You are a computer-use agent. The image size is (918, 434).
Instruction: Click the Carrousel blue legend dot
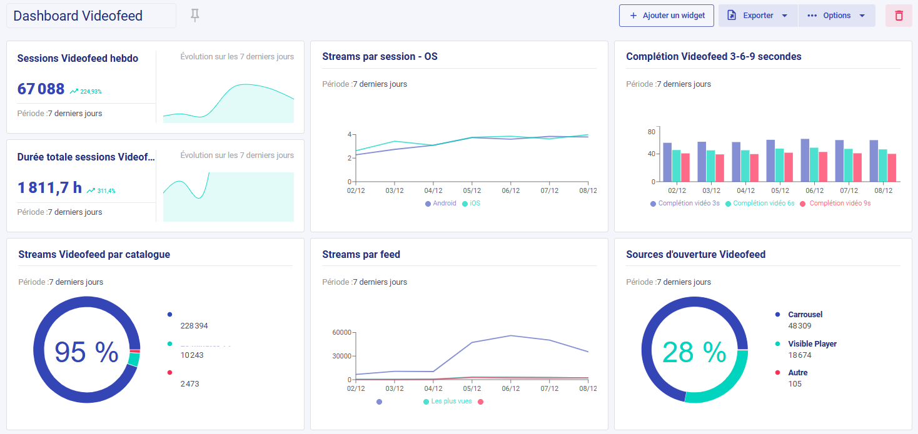coord(777,315)
